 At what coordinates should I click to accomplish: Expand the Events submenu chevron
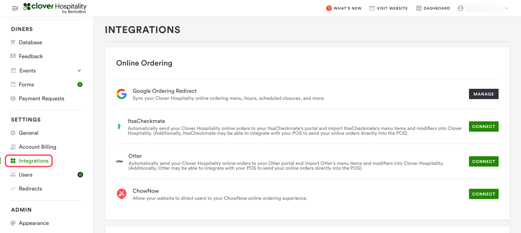79,71
